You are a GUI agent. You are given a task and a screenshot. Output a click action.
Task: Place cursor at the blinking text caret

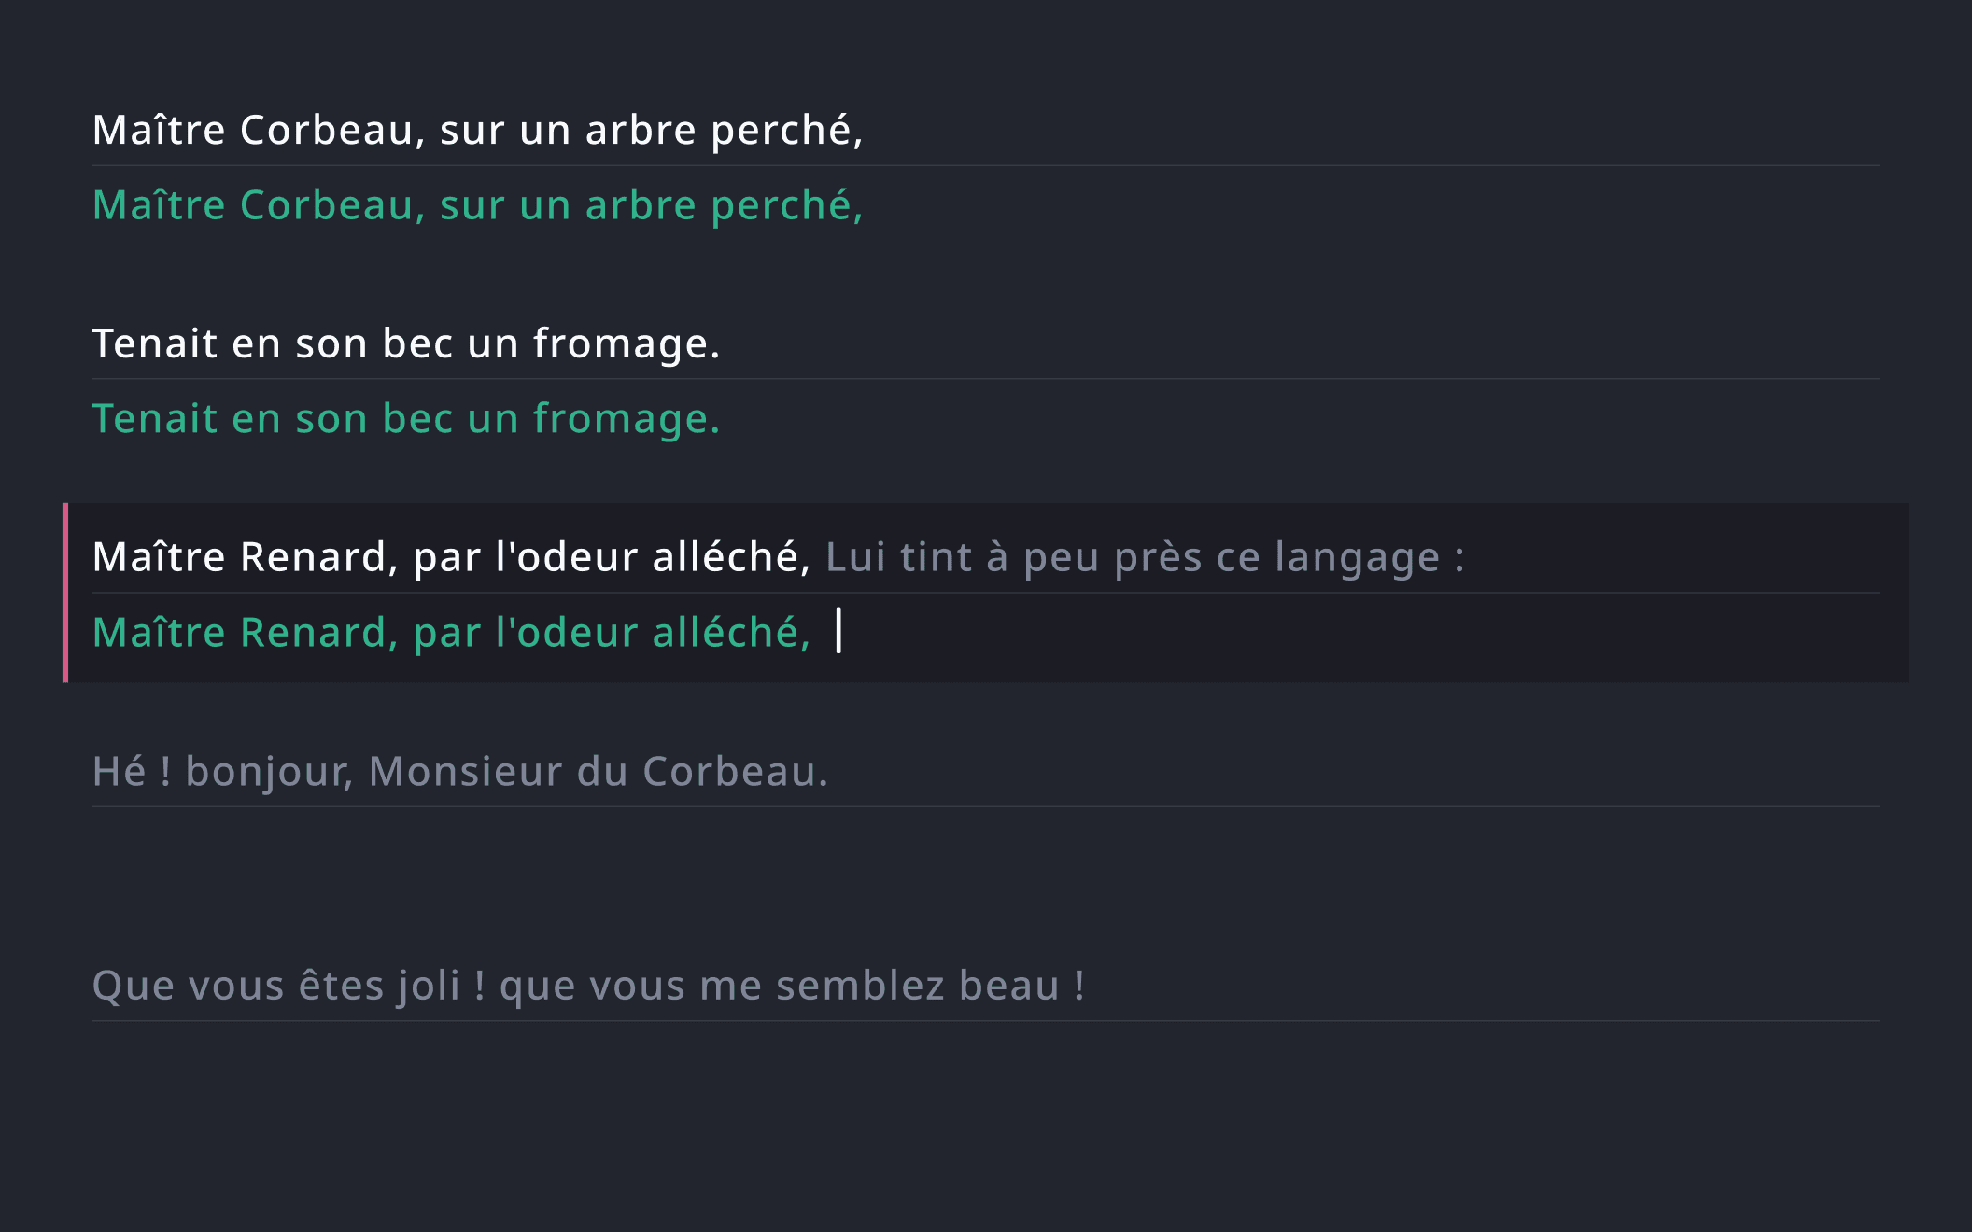[x=838, y=631]
